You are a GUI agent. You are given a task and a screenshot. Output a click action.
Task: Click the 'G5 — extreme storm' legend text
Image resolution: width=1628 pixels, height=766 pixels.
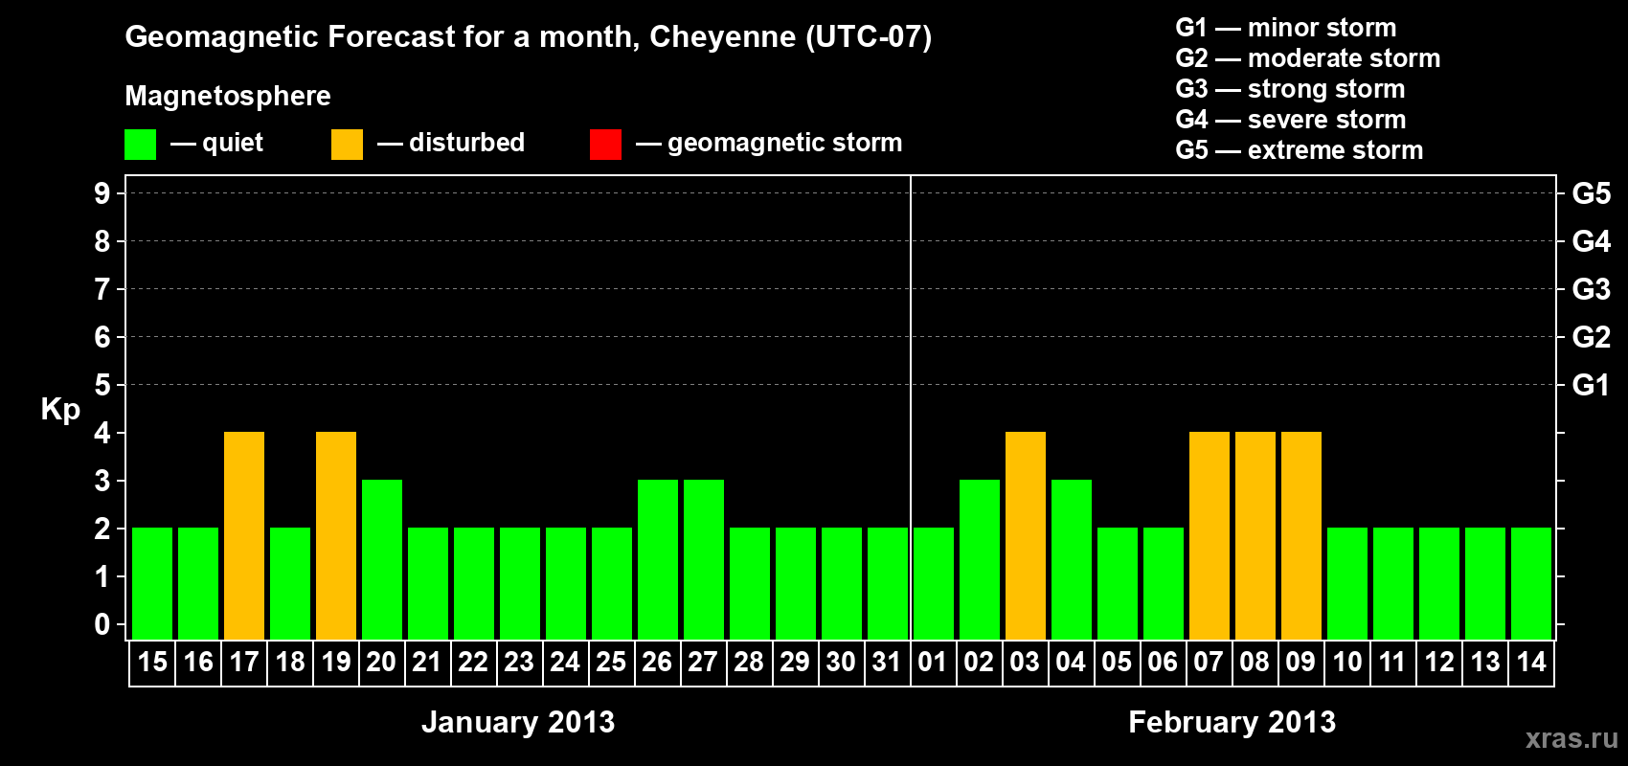point(1300,150)
